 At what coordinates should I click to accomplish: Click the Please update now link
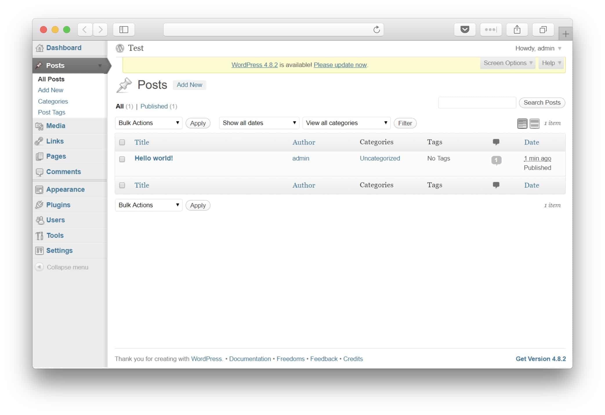(x=340, y=65)
